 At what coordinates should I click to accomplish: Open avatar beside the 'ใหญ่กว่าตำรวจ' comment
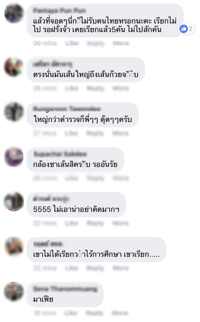tap(14, 112)
